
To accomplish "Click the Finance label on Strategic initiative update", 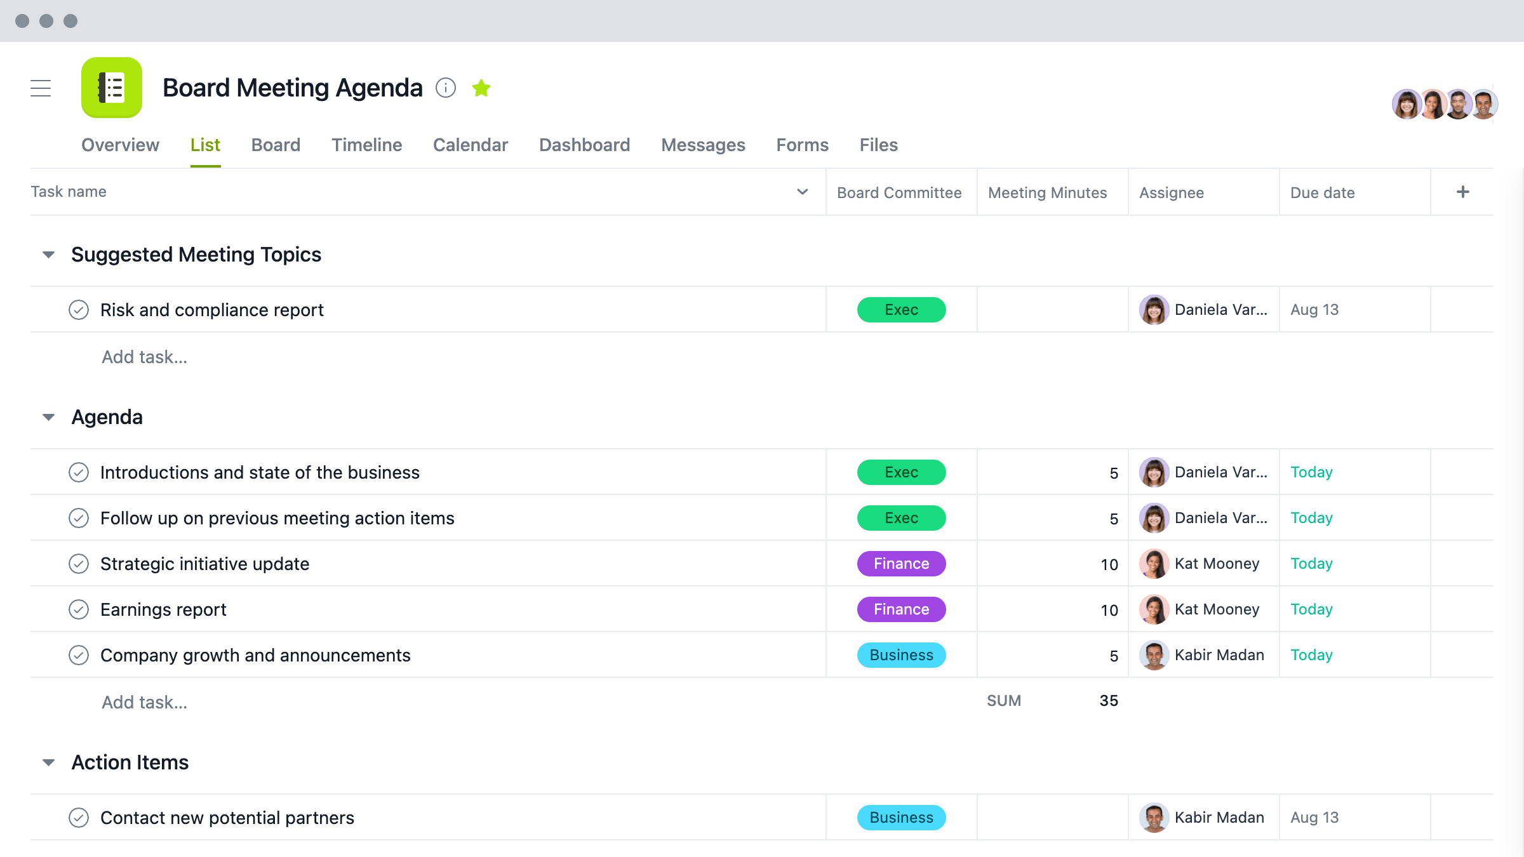I will point(900,563).
